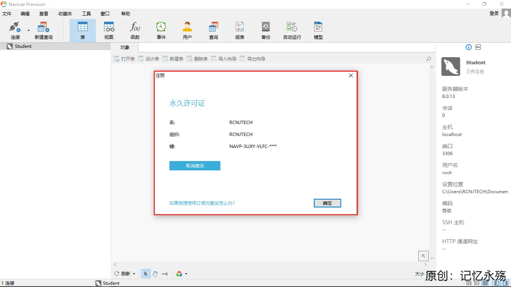Click the search magnifier icon

tap(429, 59)
